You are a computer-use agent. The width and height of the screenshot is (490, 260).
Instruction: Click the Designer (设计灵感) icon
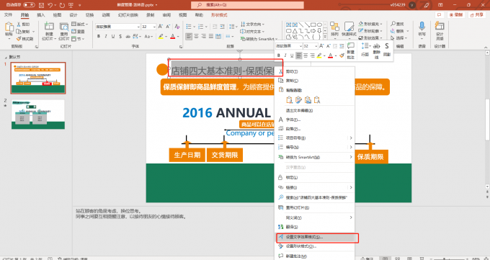click(440, 27)
